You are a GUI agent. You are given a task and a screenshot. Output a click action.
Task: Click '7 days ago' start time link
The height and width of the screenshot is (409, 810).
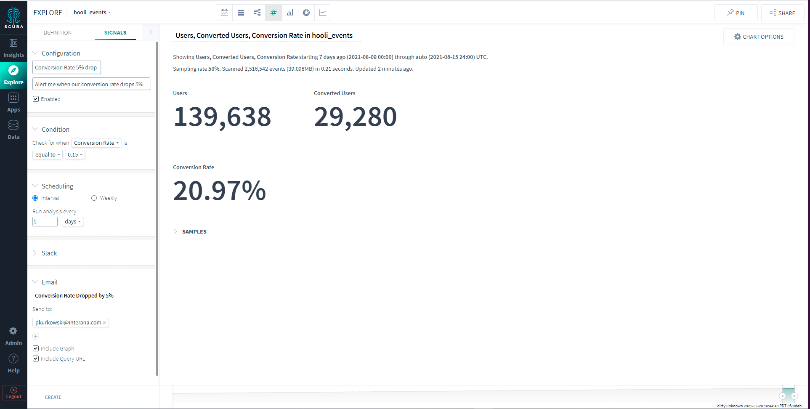coord(332,57)
